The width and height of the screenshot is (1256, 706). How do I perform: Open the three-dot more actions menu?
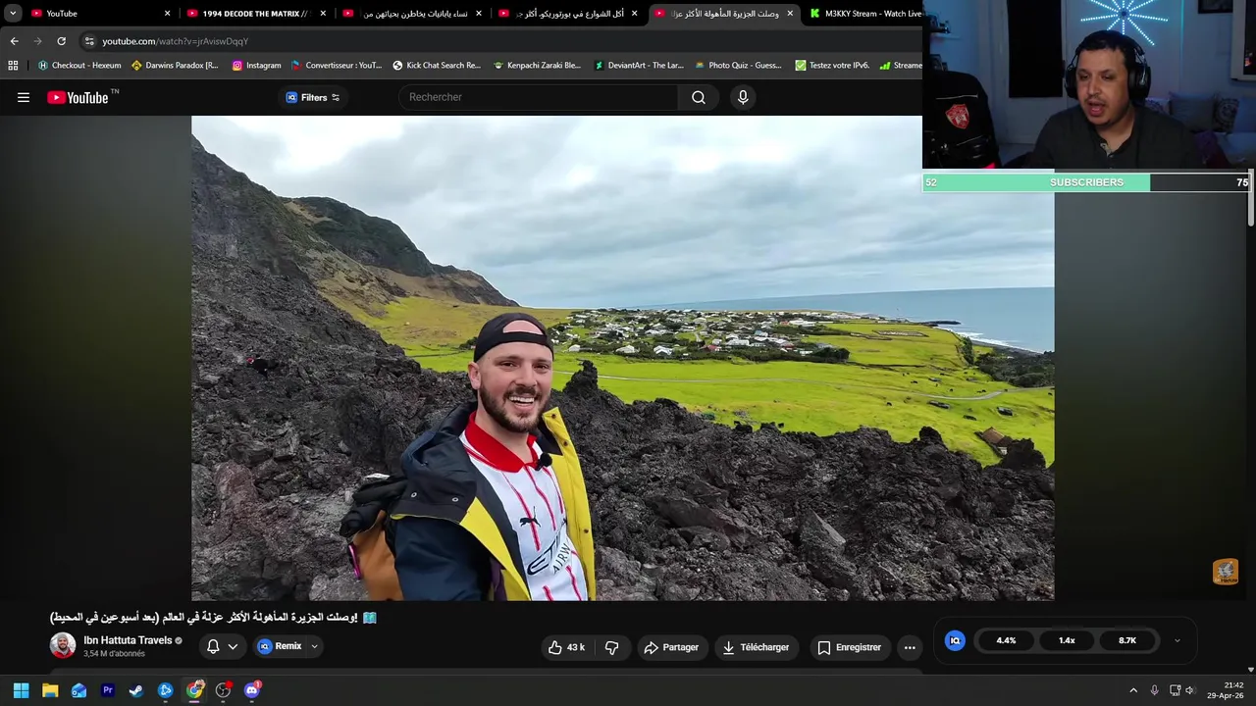[910, 647]
